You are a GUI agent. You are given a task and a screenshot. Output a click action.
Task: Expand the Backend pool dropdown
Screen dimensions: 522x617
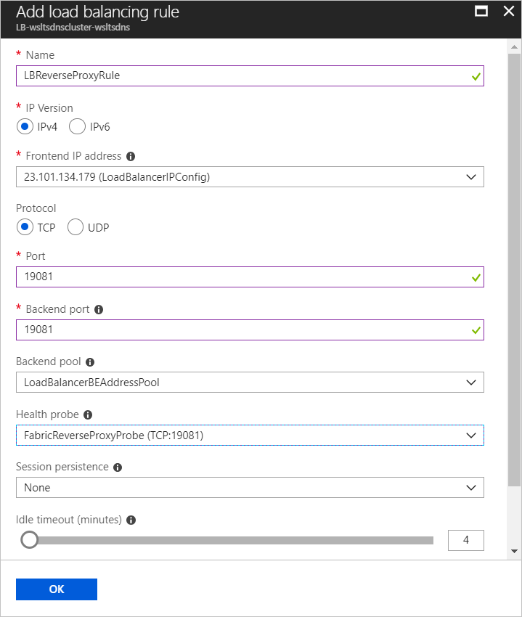[250, 382]
